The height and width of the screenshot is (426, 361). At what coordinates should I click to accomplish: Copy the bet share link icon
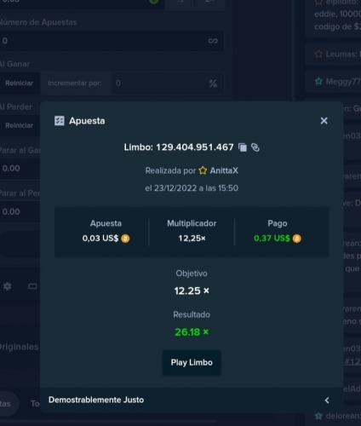pos(255,147)
